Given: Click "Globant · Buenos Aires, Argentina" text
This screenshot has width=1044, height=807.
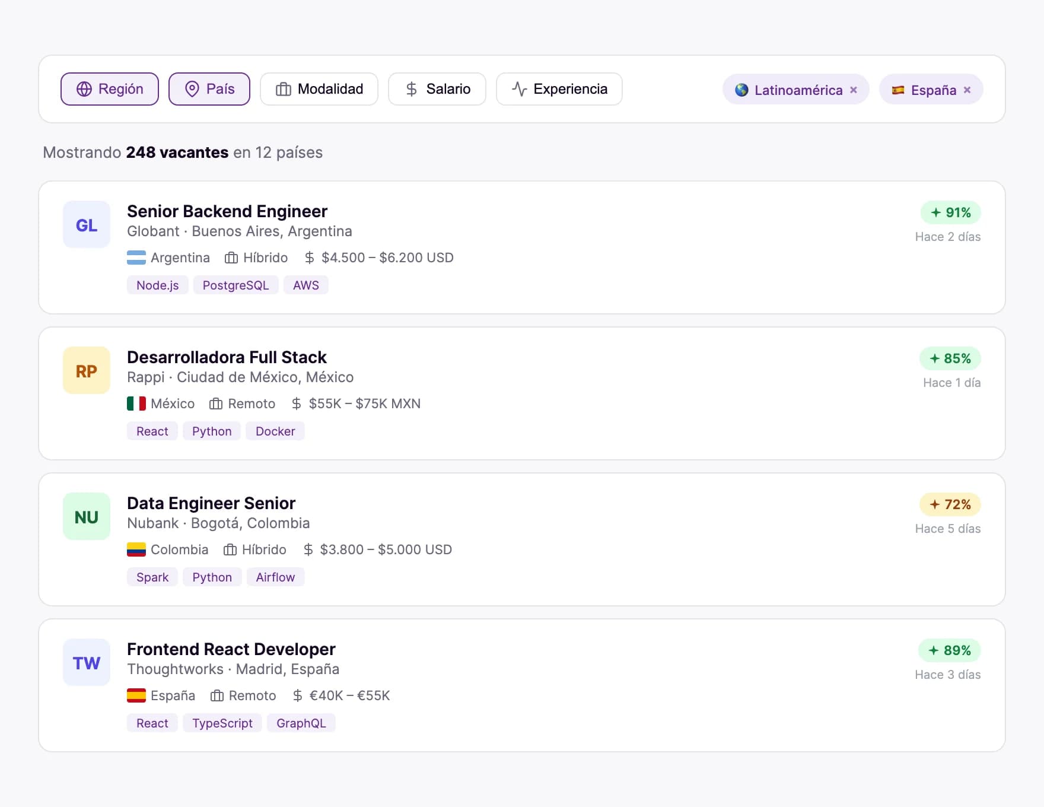Looking at the screenshot, I should point(240,231).
